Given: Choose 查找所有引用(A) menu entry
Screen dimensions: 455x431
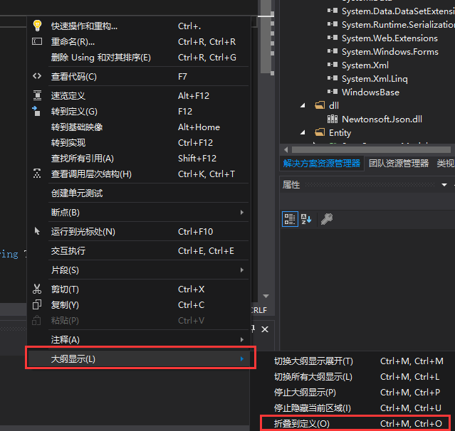Looking at the screenshot, I should (139, 159).
